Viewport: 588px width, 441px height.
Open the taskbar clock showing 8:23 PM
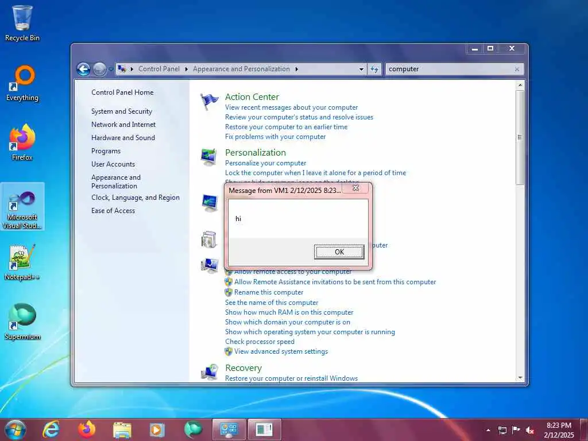pyautogui.click(x=559, y=430)
